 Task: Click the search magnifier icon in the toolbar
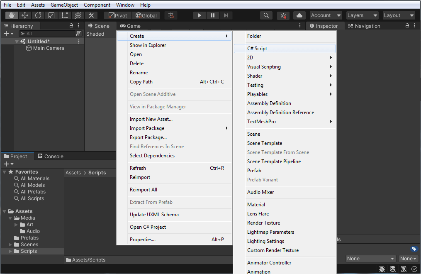[266, 15]
